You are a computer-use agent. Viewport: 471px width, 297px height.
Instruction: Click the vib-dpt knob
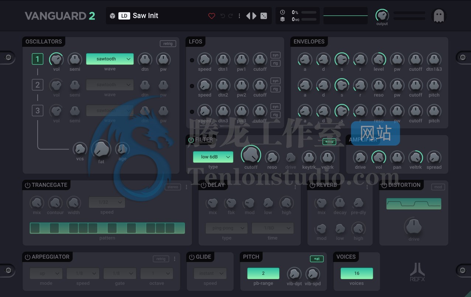(x=294, y=274)
